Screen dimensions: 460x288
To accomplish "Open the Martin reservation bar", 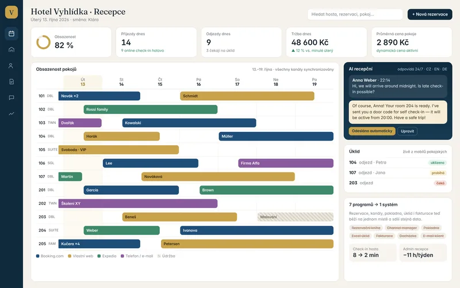I will pyautogui.click(x=70, y=177).
